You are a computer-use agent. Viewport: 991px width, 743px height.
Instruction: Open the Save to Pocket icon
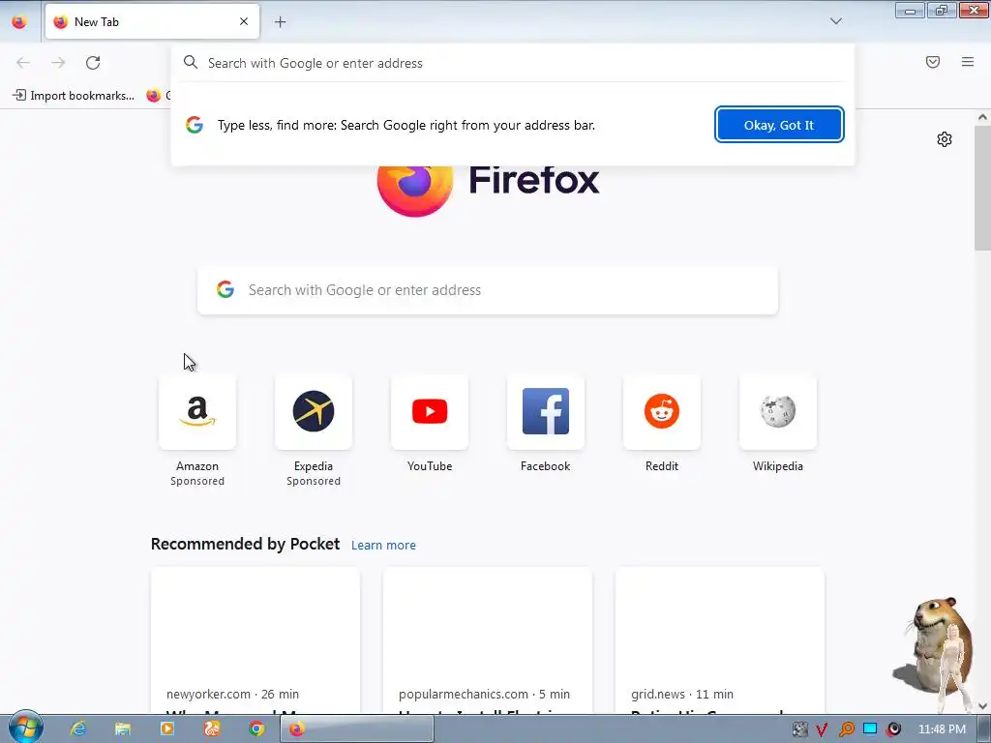click(x=933, y=62)
